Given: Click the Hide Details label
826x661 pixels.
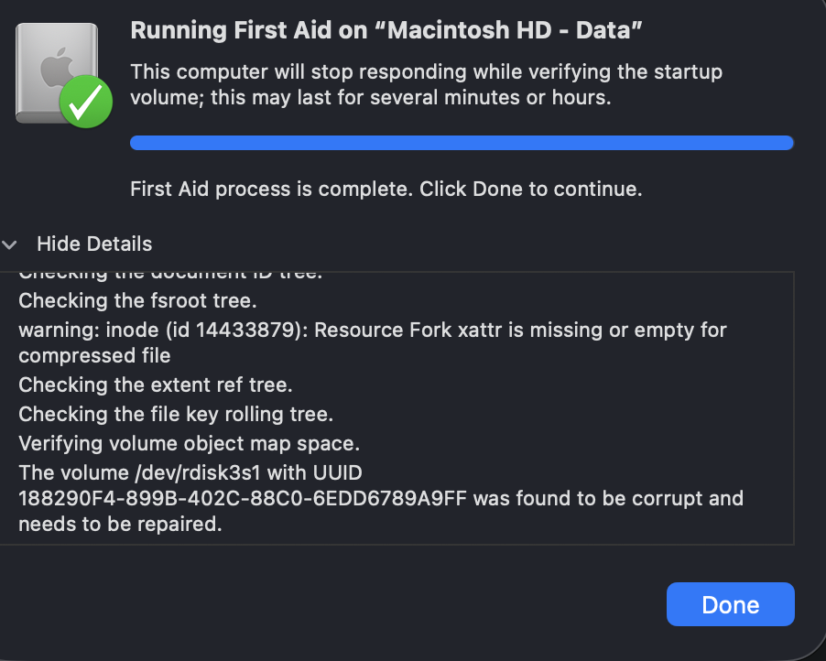Looking at the screenshot, I should (93, 244).
